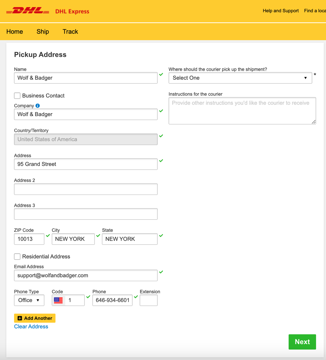Screen dimensions: 326x360
Task: Click the dropdown arrow on the pickup location selector
Action: [x=305, y=78]
